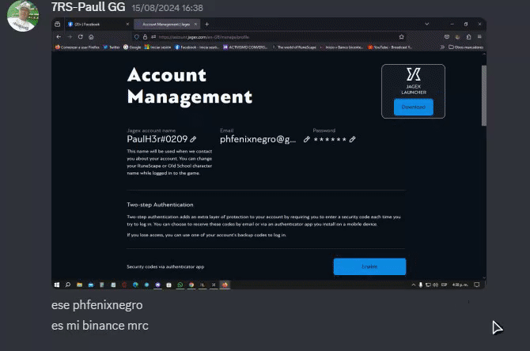Viewport: 530px width, 351px height.
Task: Open the Google bookmark
Action: pos(132,47)
